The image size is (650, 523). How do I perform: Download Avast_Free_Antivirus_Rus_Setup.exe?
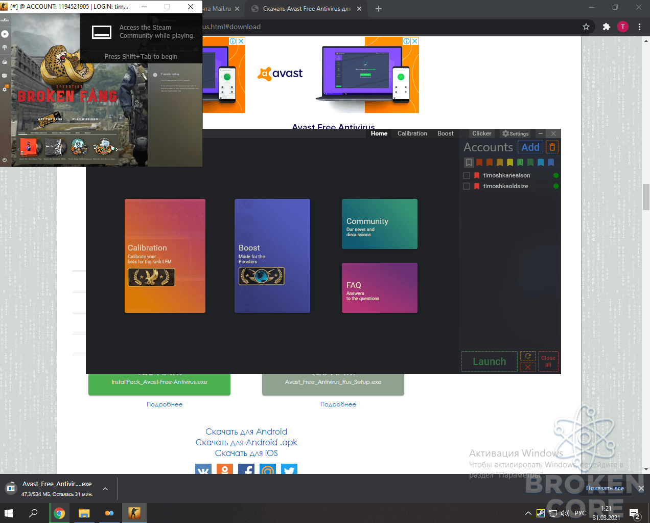click(333, 383)
